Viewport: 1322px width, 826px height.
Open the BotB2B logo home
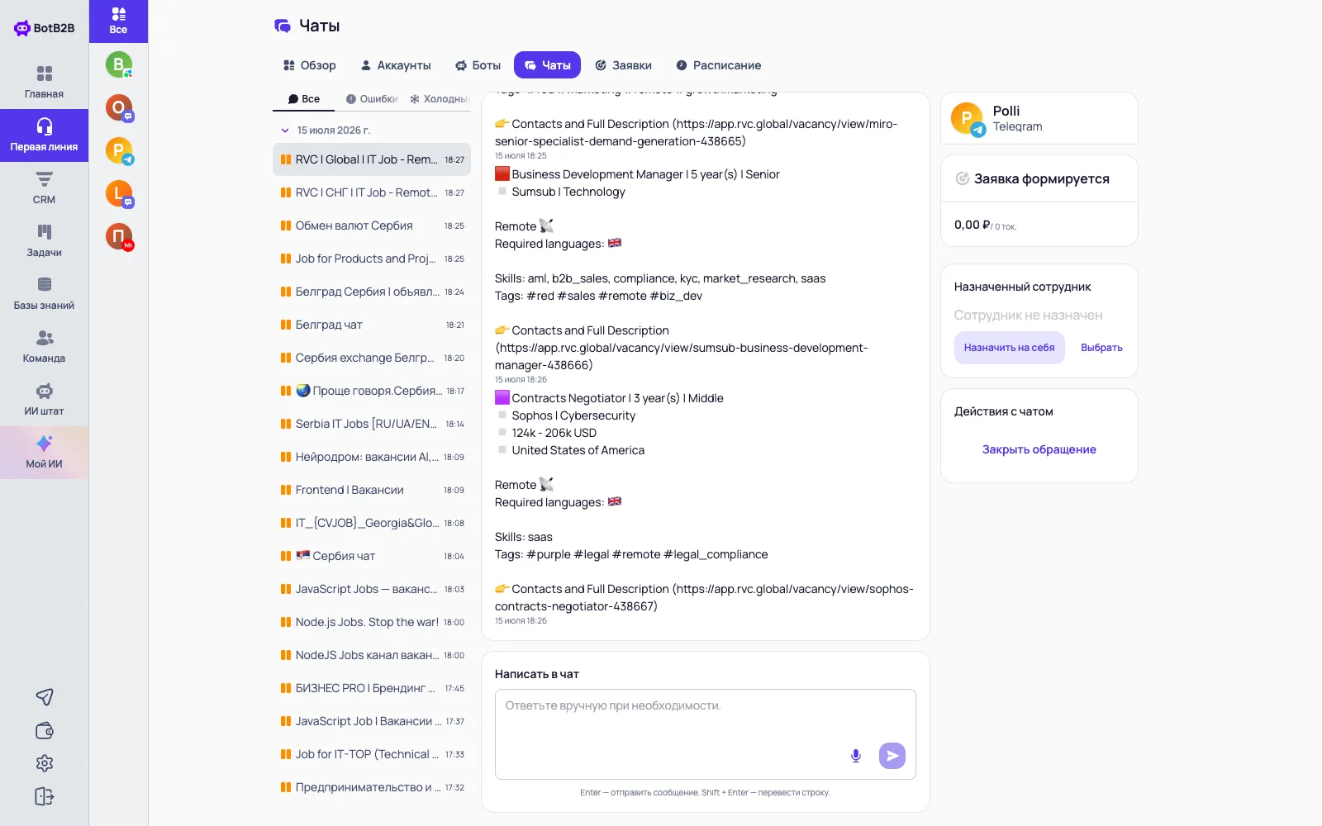tap(45, 28)
